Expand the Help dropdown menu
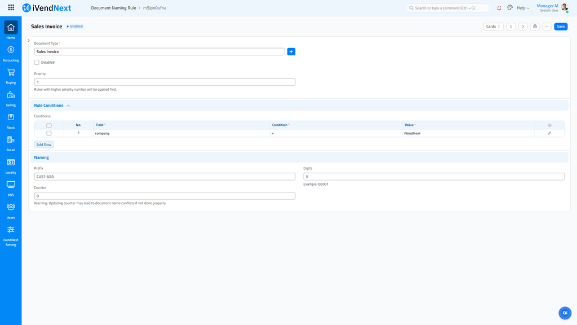 (522, 8)
